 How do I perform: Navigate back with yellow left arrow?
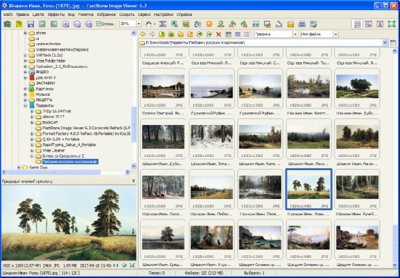(x=143, y=34)
